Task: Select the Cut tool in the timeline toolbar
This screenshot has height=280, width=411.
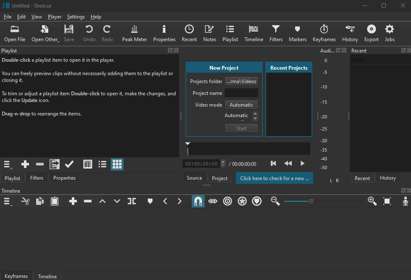Action: click(25, 201)
